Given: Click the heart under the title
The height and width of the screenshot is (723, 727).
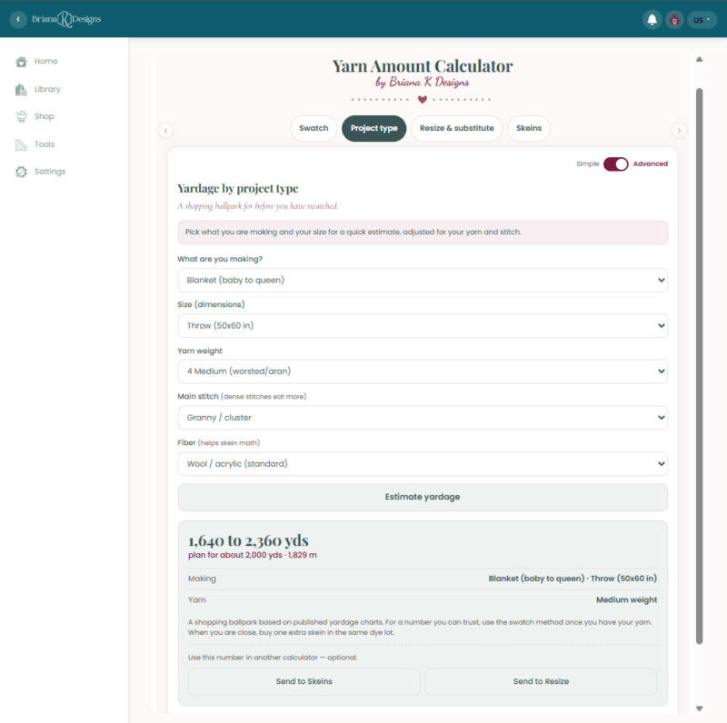Looking at the screenshot, I should point(422,100).
